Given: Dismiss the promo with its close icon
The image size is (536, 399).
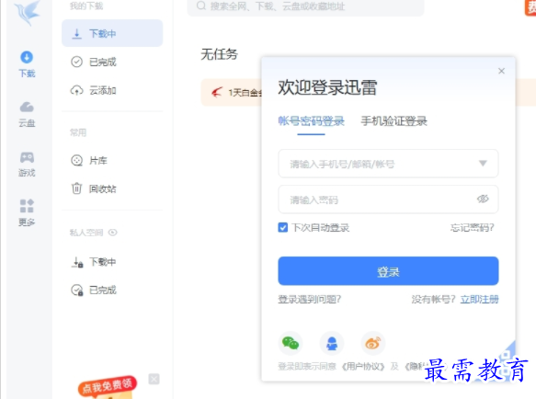Looking at the screenshot, I should click(x=154, y=379).
